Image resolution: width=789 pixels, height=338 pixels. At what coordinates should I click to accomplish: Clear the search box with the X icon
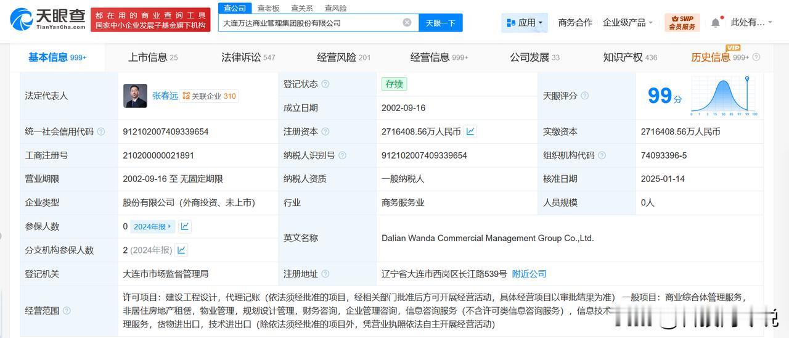pyautogui.click(x=407, y=23)
